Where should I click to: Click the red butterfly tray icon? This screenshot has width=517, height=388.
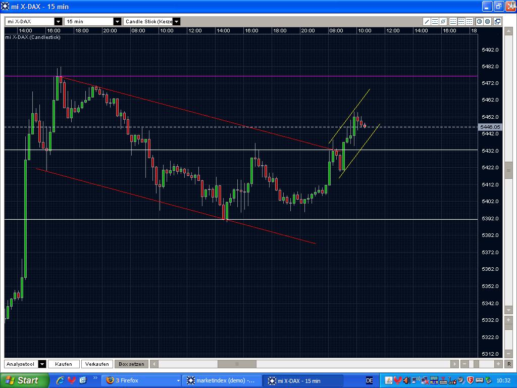tap(398, 380)
